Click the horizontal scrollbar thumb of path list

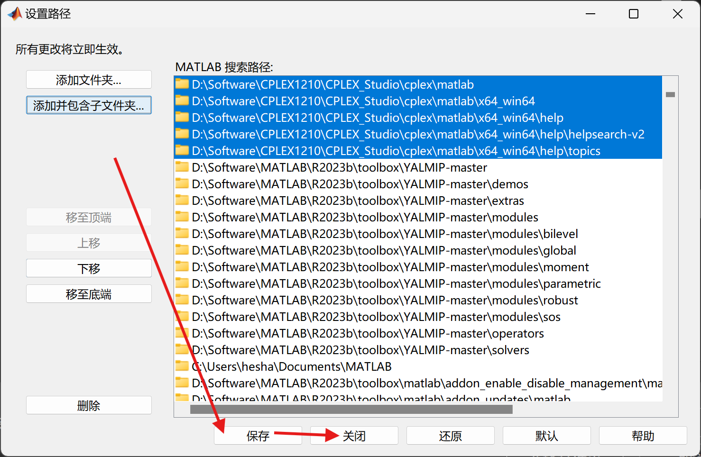(351, 409)
